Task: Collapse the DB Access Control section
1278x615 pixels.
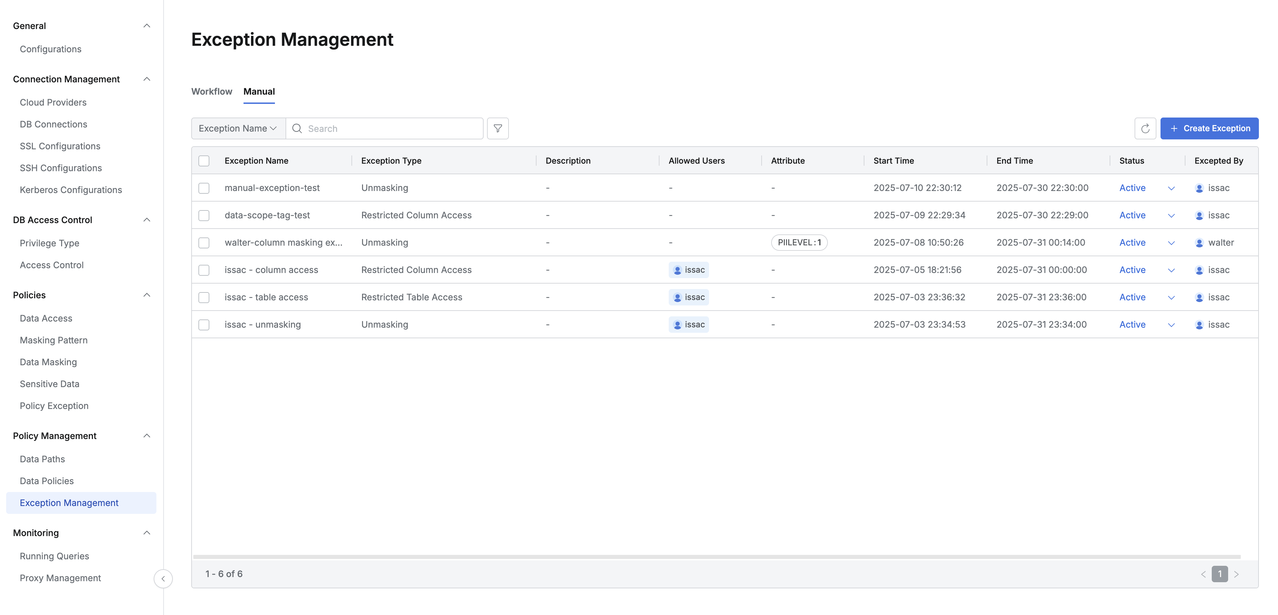Action: tap(147, 220)
